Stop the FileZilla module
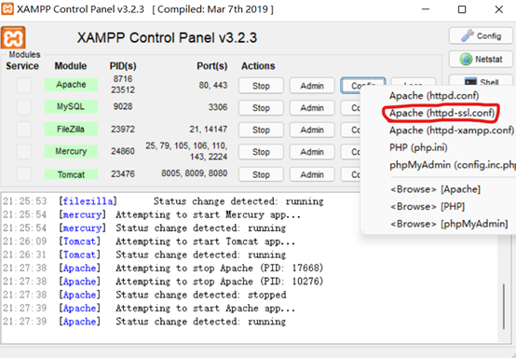The height and width of the screenshot is (358, 516). [261, 130]
